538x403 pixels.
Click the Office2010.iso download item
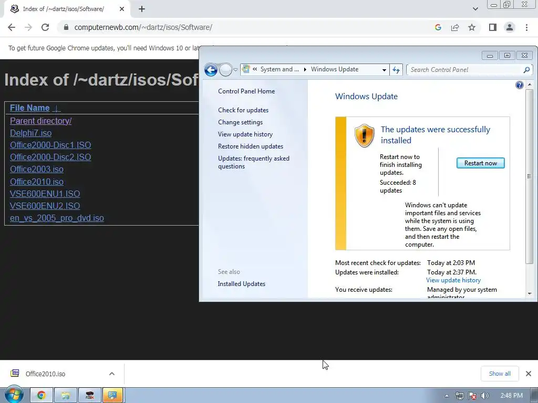[x=45, y=374]
